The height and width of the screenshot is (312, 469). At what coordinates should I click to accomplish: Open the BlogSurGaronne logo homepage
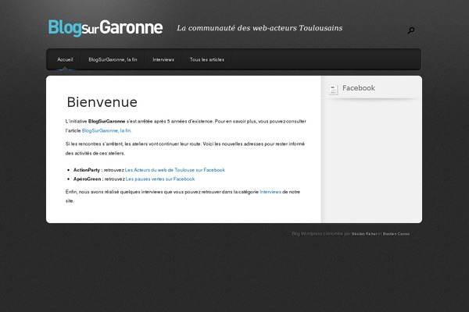106,28
